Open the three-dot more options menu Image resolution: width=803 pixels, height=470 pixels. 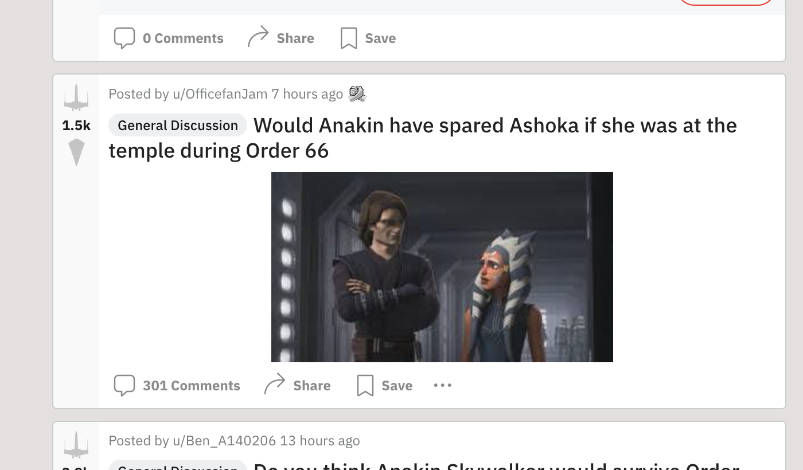[442, 385]
